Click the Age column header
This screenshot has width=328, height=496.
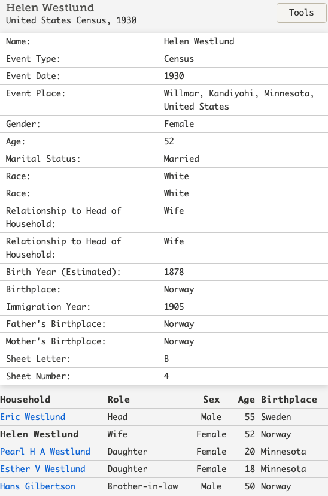click(246, 400)
